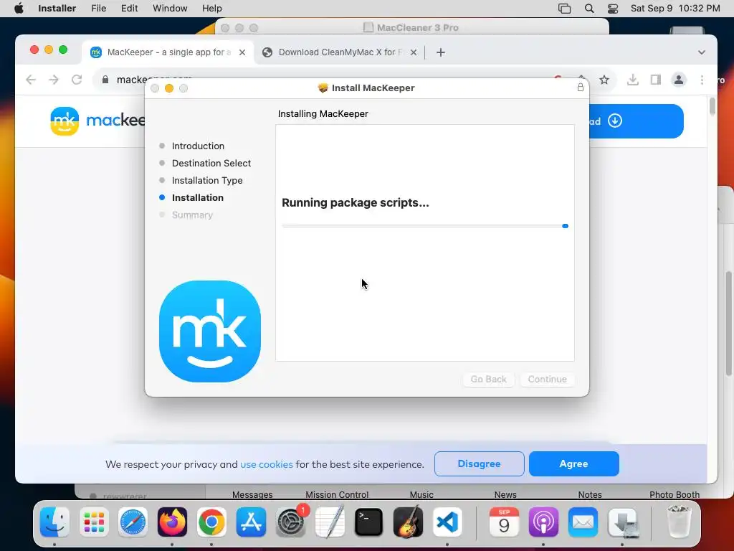Click Disagree on cookie banner
Viewport: 734px width, 551px height.
click(480, 464)
